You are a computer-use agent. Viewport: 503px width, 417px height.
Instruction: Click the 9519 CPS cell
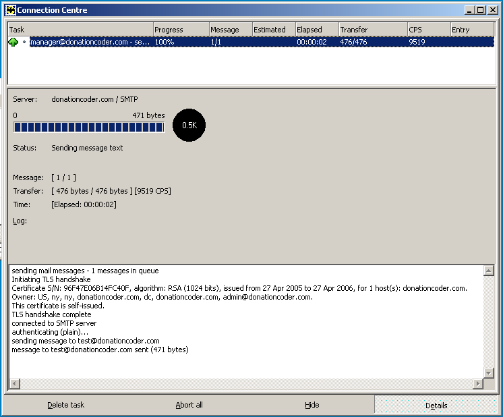click(417, 42)
